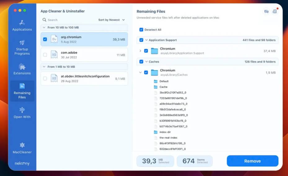Click Chromium folder icon under Caches

pos(154,73)
